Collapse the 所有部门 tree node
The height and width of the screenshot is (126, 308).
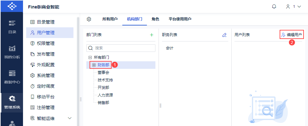coord(90,58)
